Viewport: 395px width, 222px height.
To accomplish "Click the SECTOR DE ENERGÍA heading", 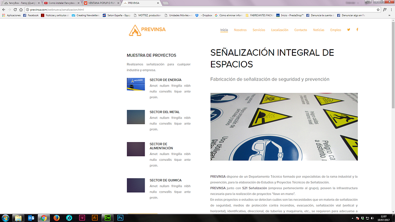I will pos(166,80).
